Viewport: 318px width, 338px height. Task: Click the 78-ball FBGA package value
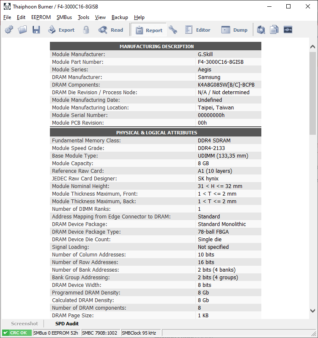pos(214,232)
